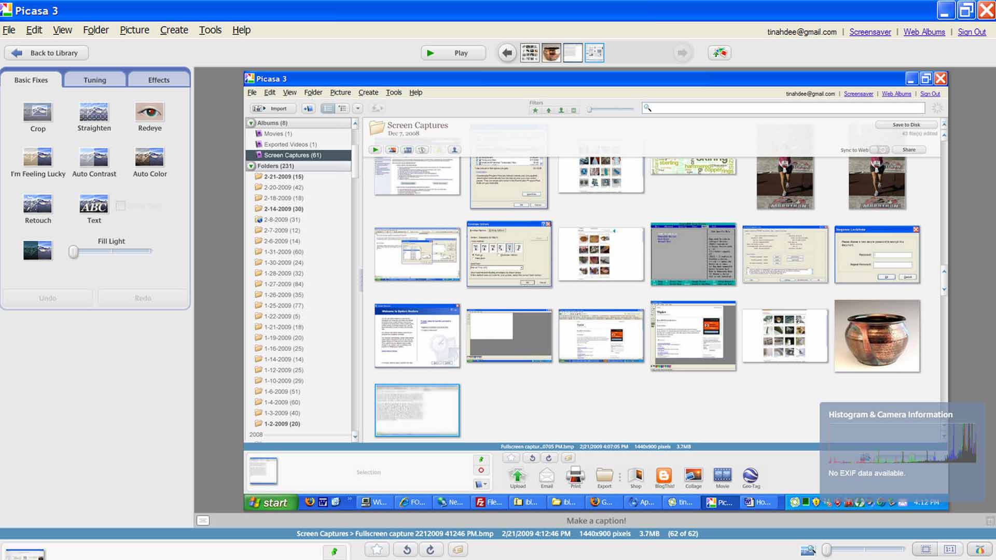
Task: Open add-to-album dropdown in captured tray
Action: [481, 484]
